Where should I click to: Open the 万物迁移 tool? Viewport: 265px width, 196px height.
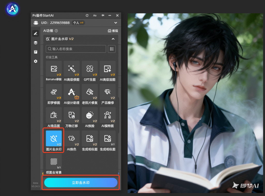pos(72,118)
